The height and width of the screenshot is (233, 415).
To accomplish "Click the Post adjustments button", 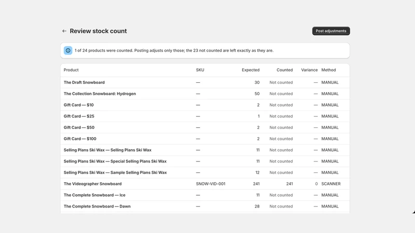I will point(331,31).
